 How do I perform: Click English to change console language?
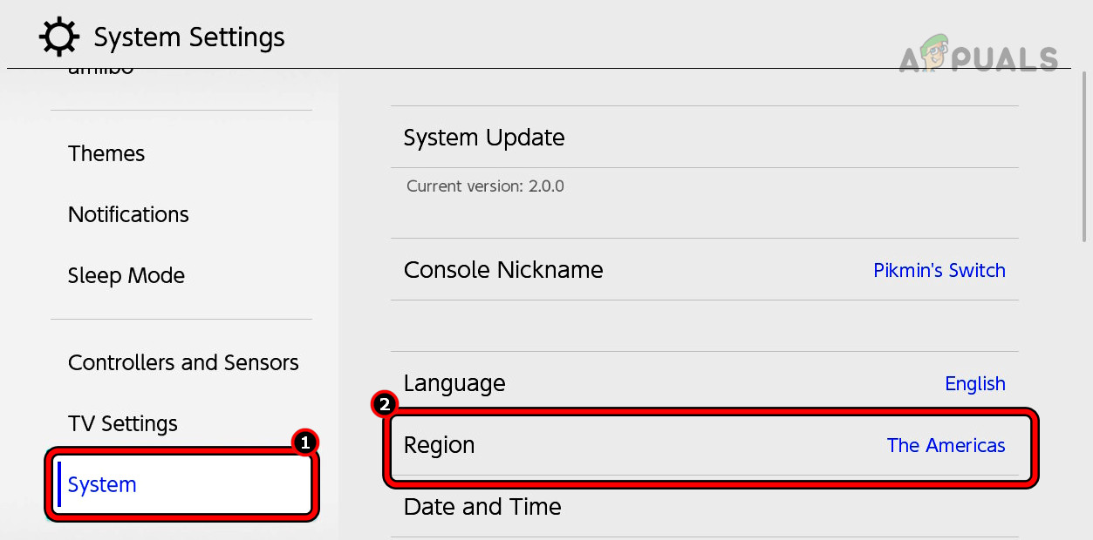pos(975,383)
